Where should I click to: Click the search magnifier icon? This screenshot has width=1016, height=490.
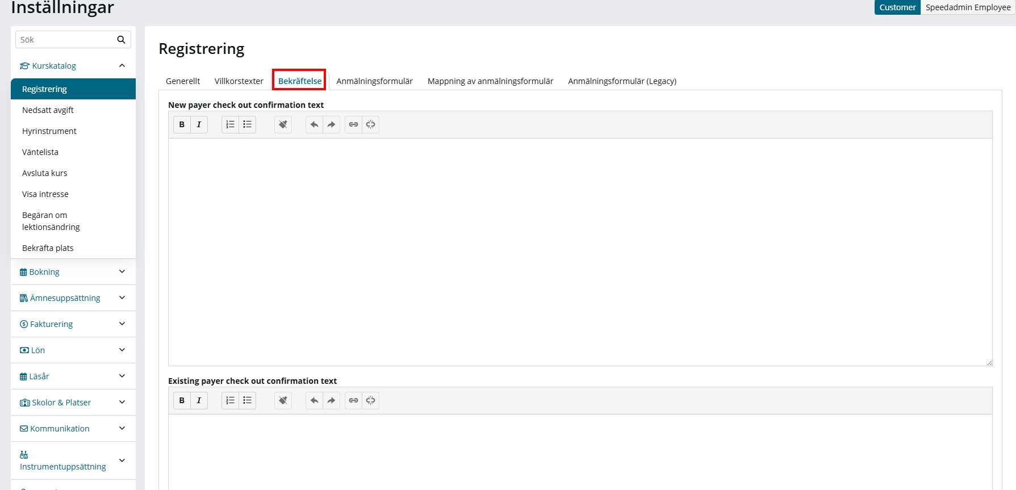pyautogui.click(x=121, y=40)
